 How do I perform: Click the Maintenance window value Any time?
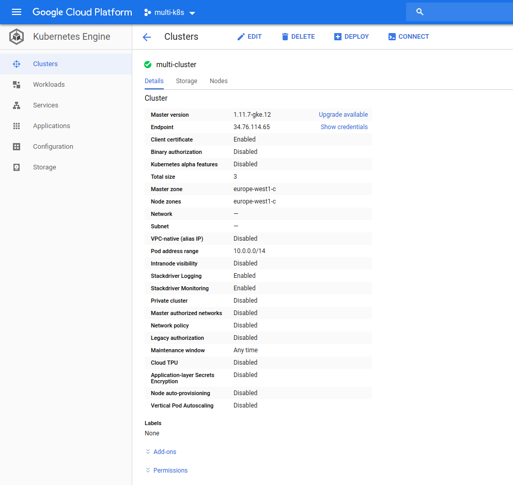tap(246, 350)
